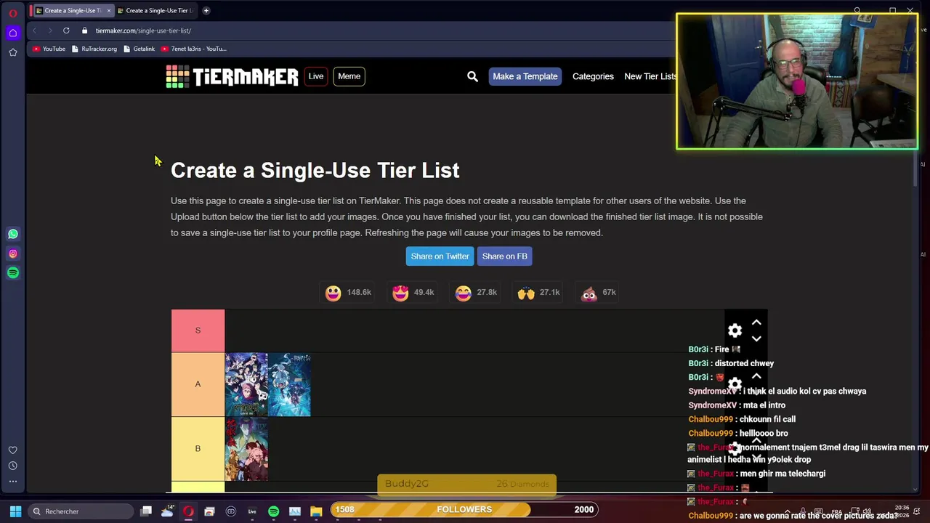
Task: Open the Opera sidebar home icon
Action: click(x=12, y=33)
